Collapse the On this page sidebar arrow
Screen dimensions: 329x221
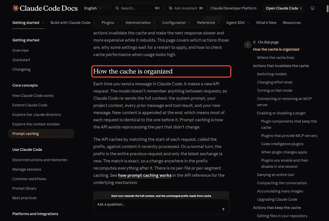pyautogui.click(x=248, y=45)
